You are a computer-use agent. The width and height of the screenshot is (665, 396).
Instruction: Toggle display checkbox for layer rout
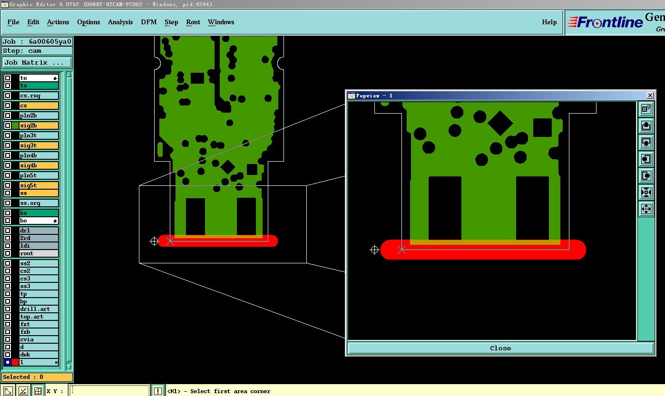[x=8, y=253]
